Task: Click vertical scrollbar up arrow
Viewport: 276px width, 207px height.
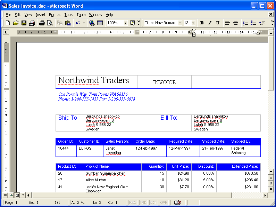Action: pos(271,33)
